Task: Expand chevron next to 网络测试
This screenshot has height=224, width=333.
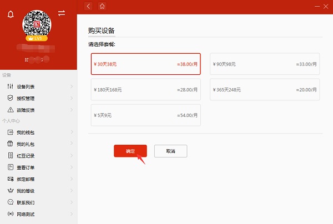Action: coord(72,214)
